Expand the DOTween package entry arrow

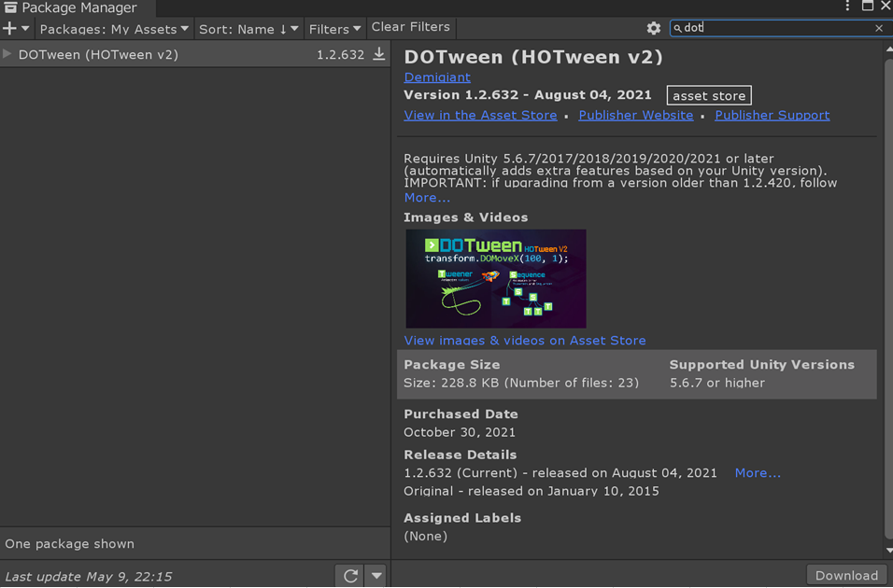click(x=7, y=54)
